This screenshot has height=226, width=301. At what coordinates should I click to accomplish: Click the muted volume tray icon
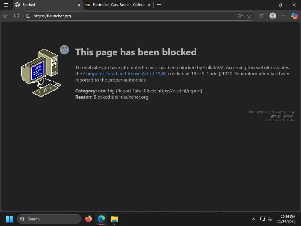click(270, 219)
